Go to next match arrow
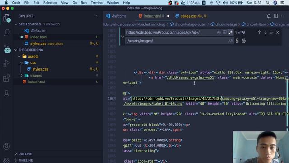This screenshot has height=163, width=289. click(x=266, y=32)
